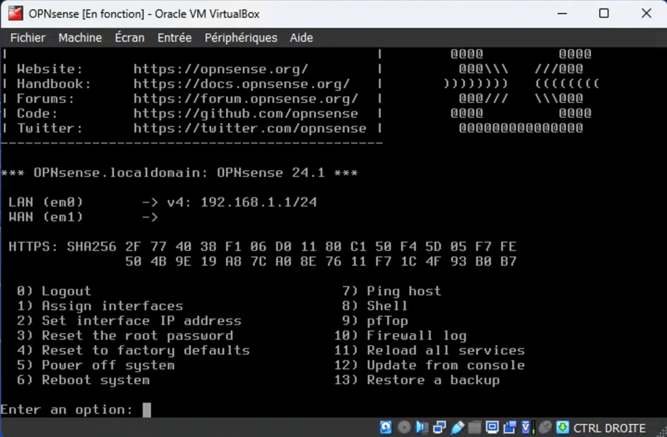The height and width of the screenshot is (437, 667).
Task: Click option 4) Reset to factory defaults
Action: 133,350
